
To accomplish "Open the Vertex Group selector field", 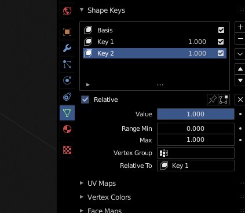I will (x=196, y=153).
